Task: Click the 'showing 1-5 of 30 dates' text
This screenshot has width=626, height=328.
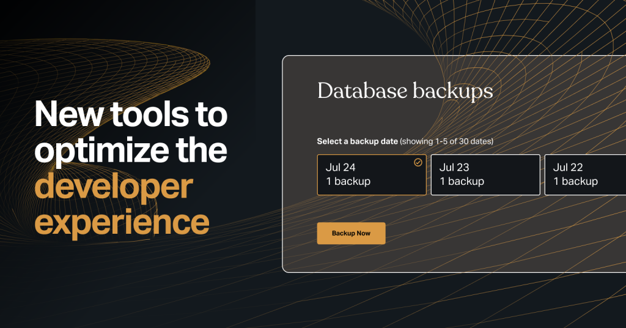Action: click(x=447, y=141)
